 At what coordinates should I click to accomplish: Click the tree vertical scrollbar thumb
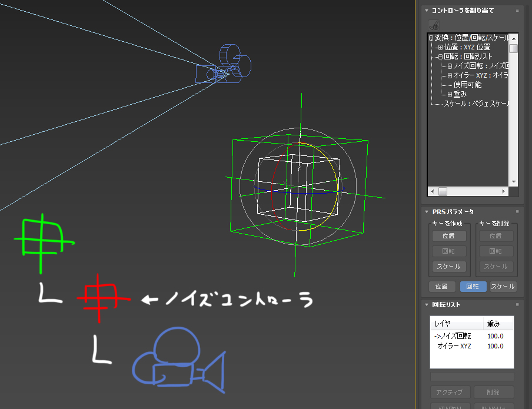[514, 48]
